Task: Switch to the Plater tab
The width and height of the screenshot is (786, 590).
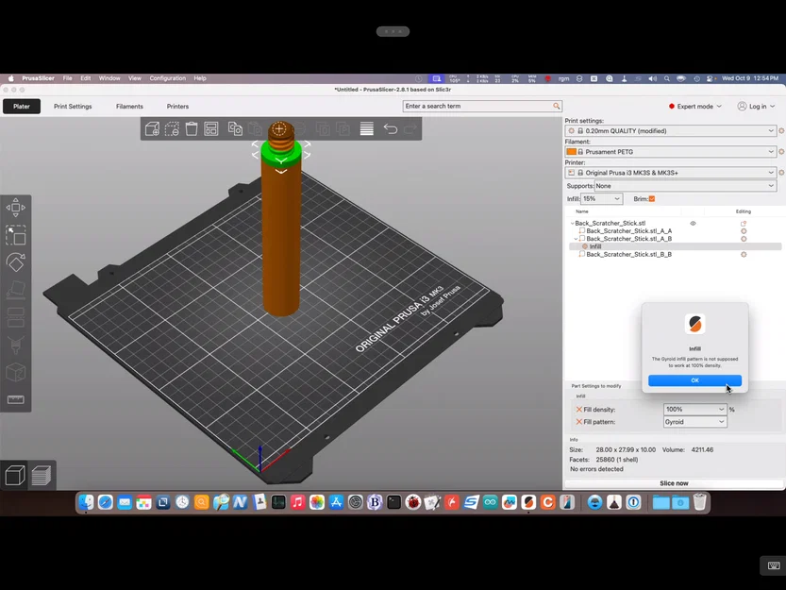Action: 22,107
